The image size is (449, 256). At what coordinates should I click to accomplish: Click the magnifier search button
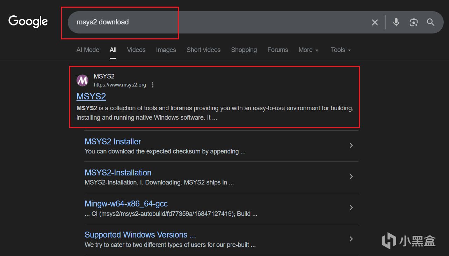point(430,22)
